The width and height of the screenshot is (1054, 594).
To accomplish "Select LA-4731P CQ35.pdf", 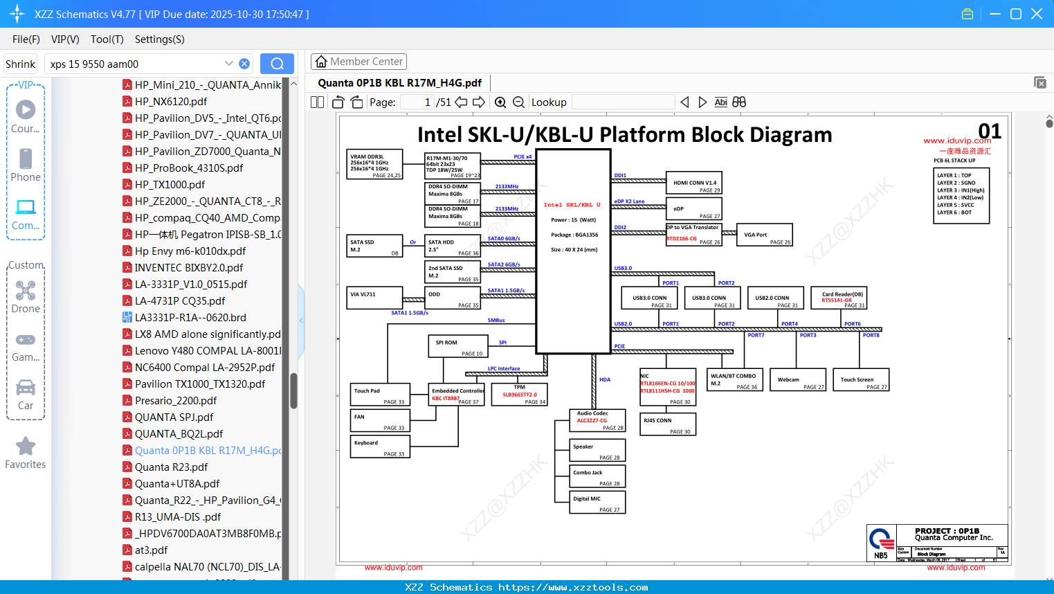I will [180, 300].
